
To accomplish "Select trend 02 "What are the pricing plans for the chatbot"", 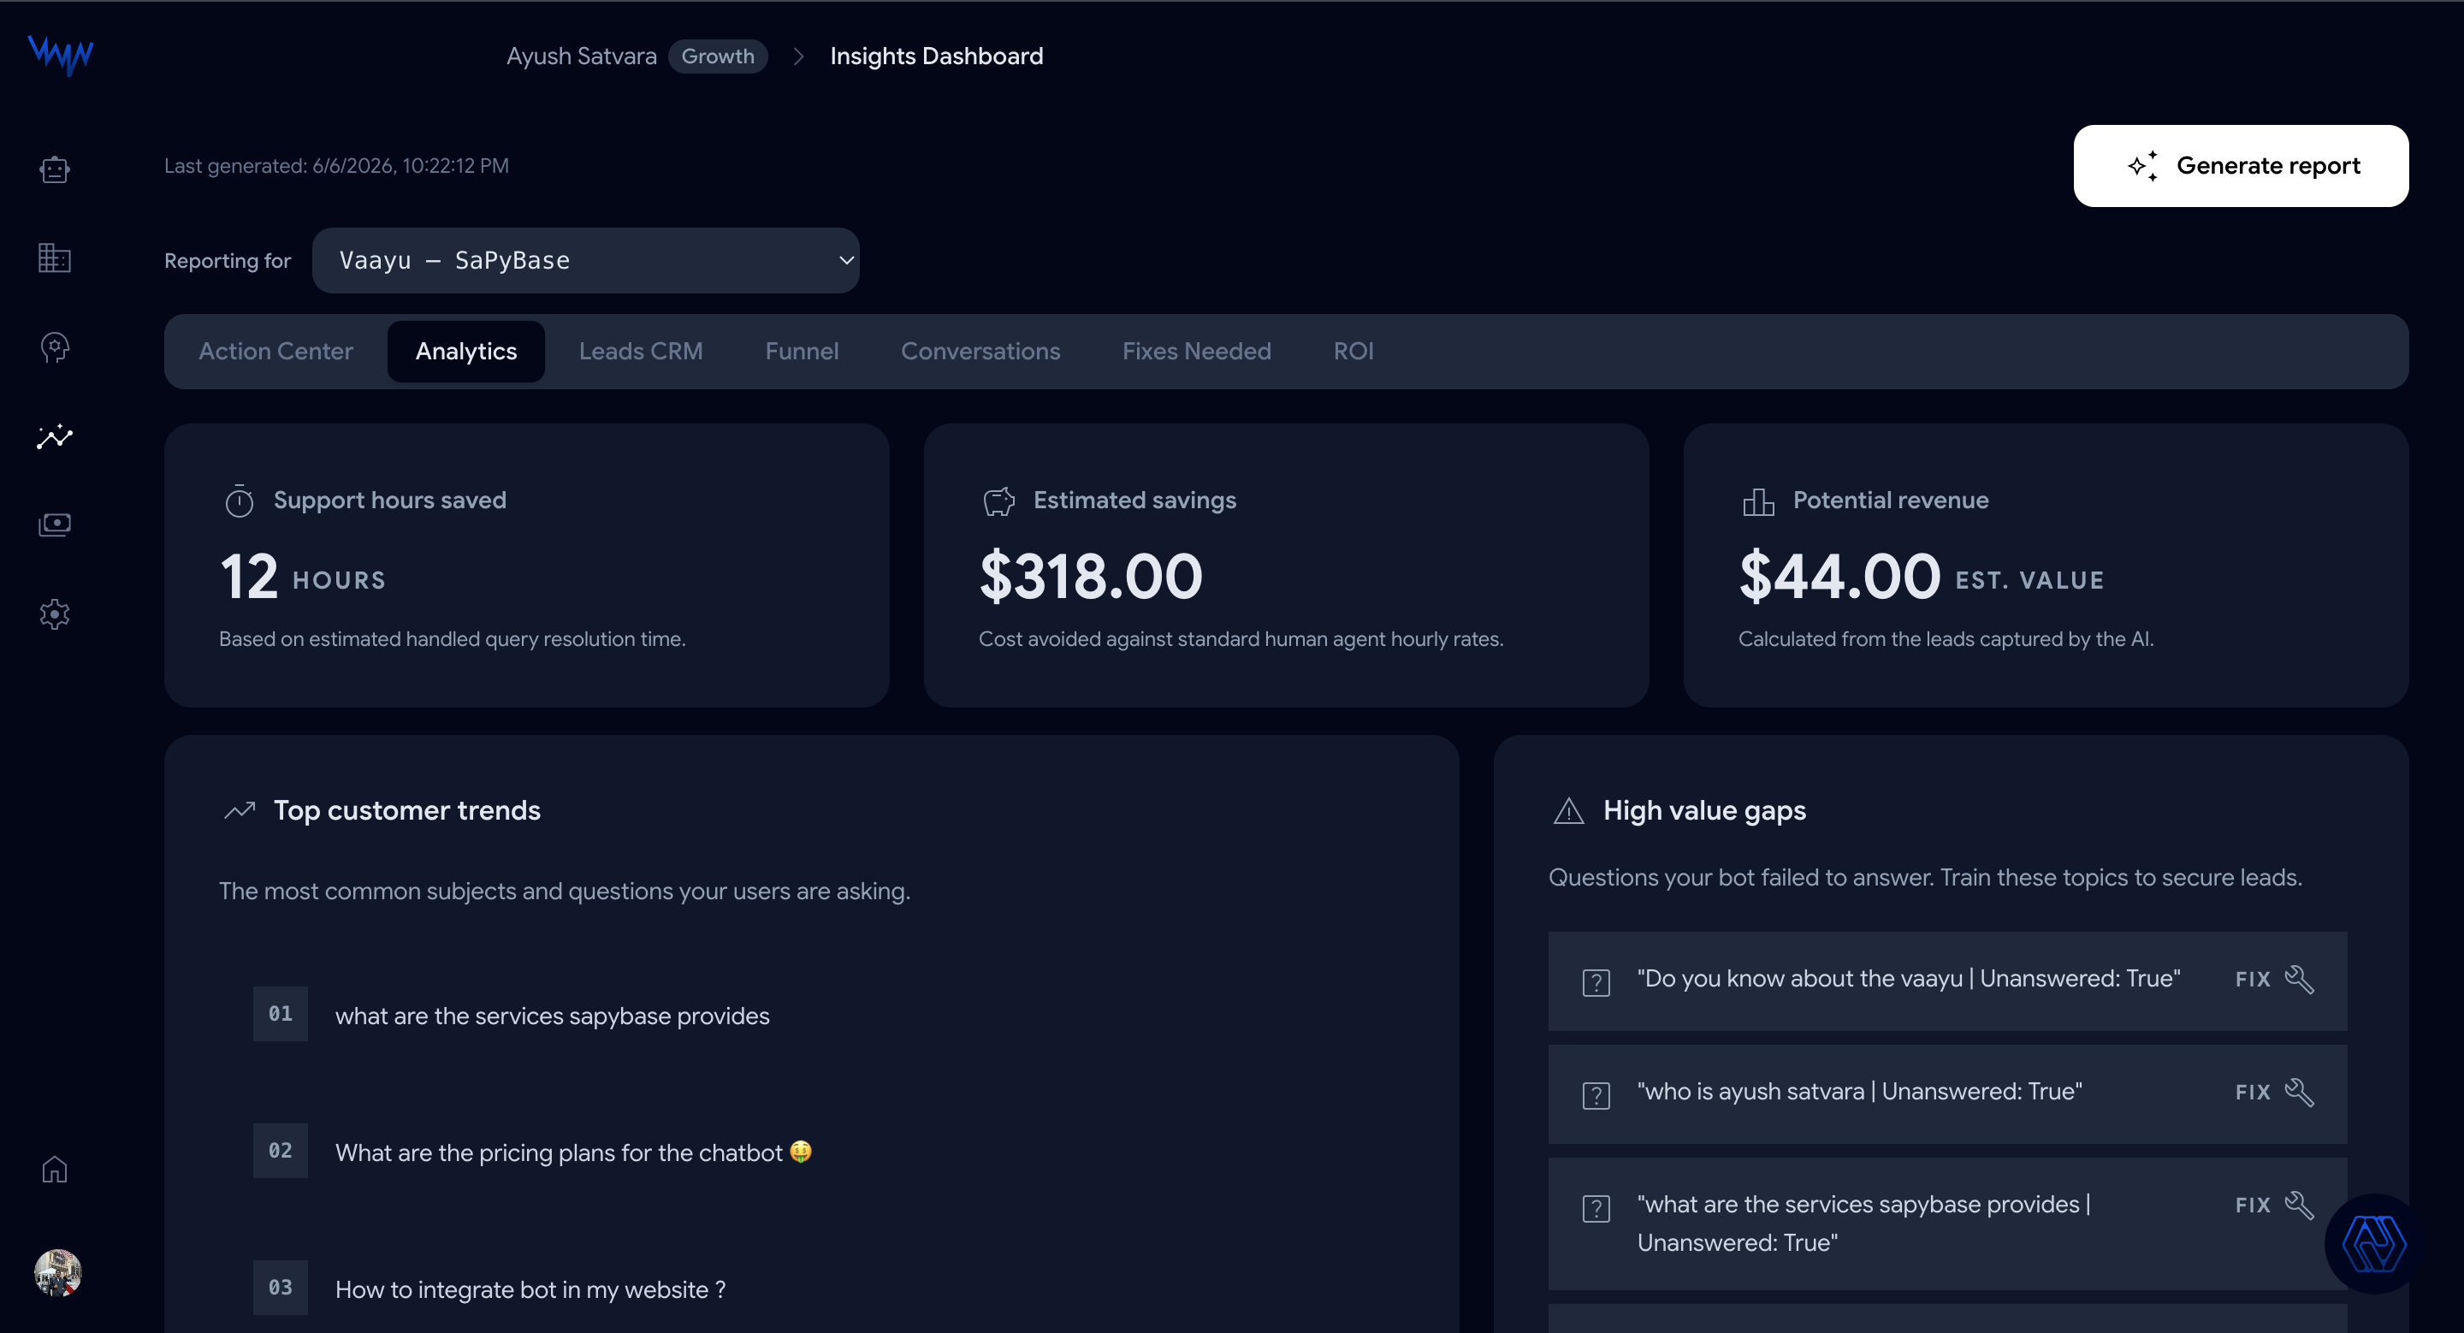I will 573,1152.
